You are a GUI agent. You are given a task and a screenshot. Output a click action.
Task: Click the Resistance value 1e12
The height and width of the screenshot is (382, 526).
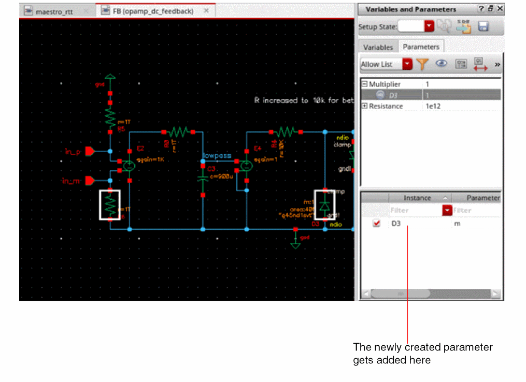coord(433,106)
